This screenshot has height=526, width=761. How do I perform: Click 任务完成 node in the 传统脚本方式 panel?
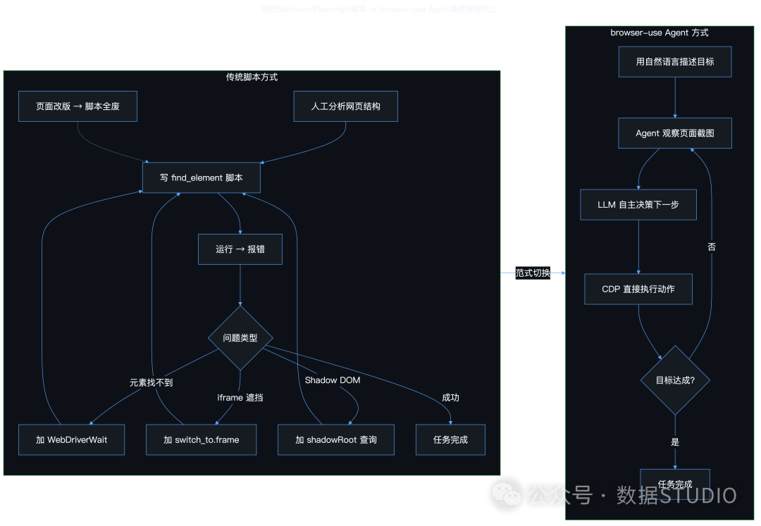(450, 439)
